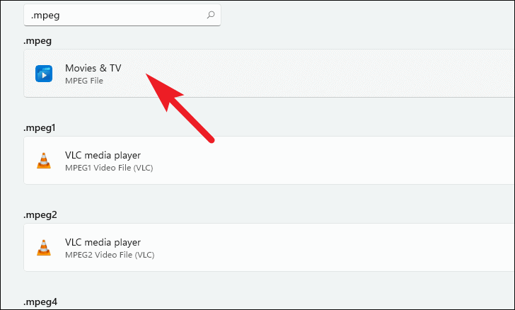Select the Movies & TV label
The image size is (515, 310).
coord(93,68)
